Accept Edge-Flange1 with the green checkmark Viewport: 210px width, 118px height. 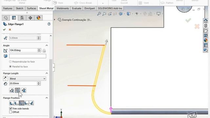[x=4, y=29]
